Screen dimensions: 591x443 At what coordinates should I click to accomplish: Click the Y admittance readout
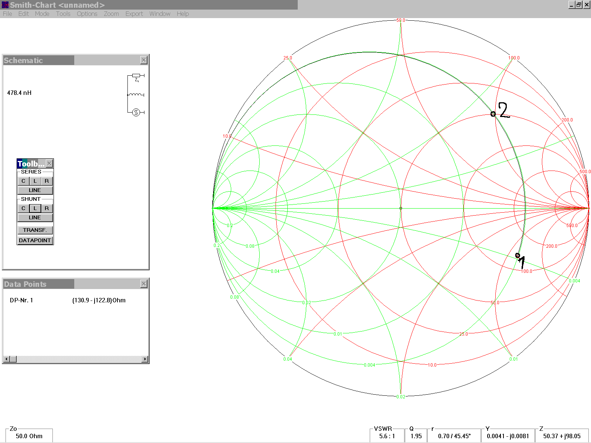[x=508, y=436]
